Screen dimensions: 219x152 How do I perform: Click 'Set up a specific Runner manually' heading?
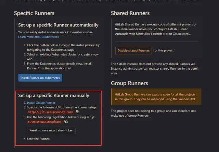54,95
